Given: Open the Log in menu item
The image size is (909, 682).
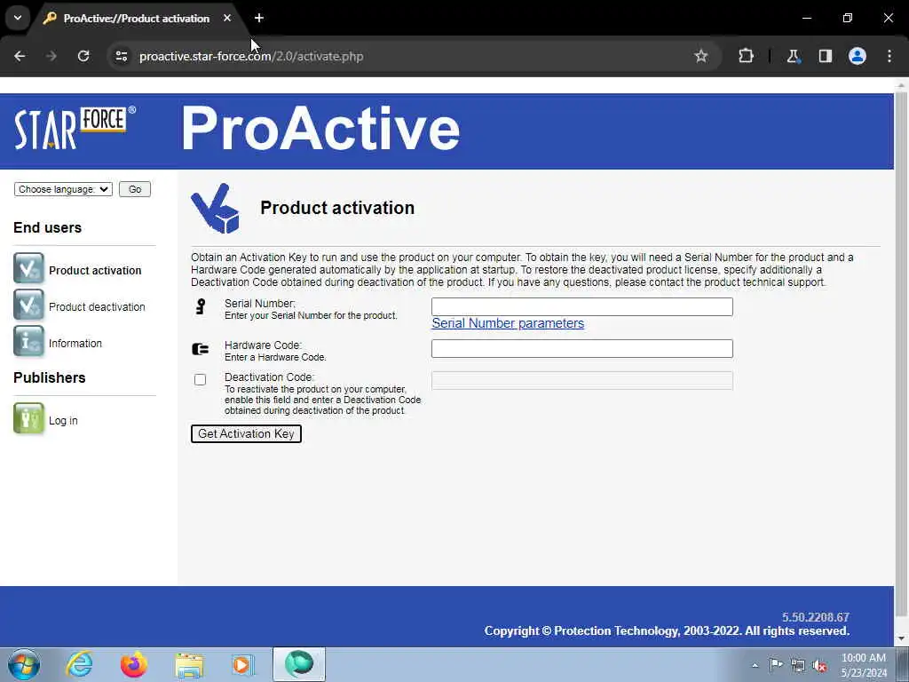Looking at the screenshot, I should tap(63, 420).
